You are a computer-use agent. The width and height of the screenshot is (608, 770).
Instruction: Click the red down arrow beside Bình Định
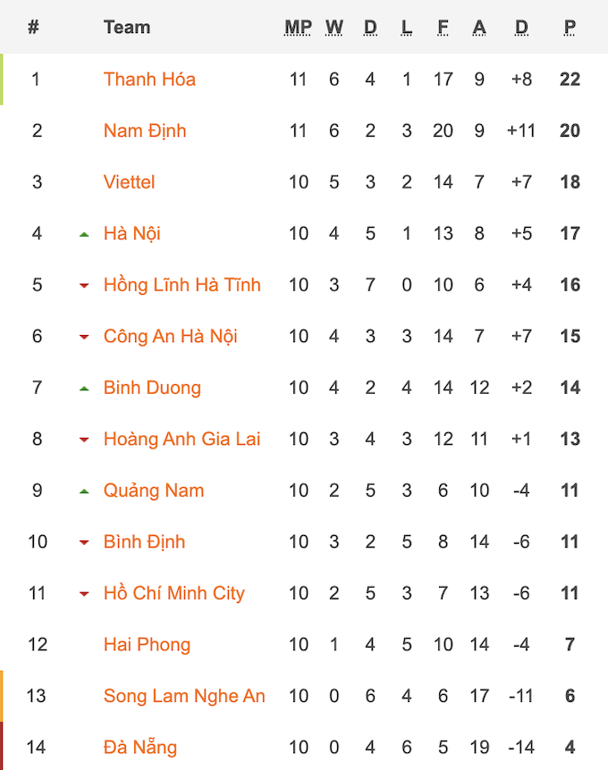84,542
